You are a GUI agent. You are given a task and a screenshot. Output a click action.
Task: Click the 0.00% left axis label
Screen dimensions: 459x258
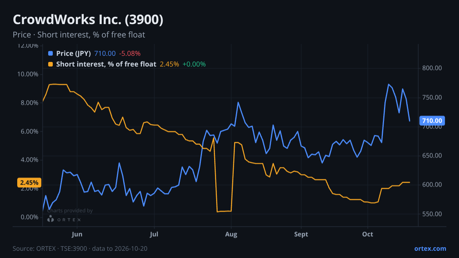coord(29,217)
